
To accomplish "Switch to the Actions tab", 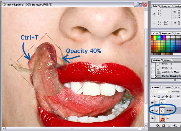I will pyautogui.click(x=167, y=60).
